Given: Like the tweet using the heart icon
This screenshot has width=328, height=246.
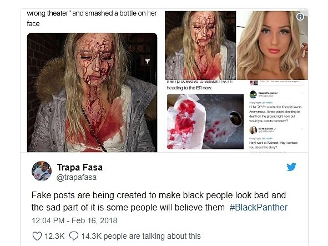Looking at the screenshot, I should click(37, 236).
